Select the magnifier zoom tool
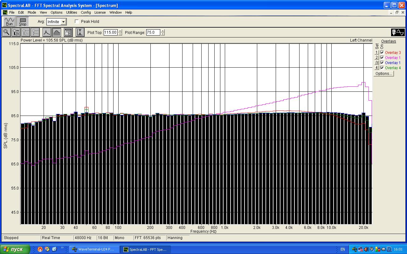Image resolution: width=407 pixels, height=254 pixels. click(6, 32)
